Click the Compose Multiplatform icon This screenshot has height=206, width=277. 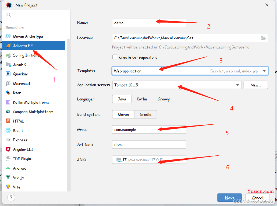8,111
